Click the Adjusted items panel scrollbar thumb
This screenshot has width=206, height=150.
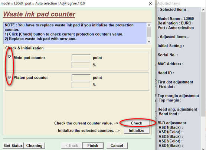(x=203, y=64)
